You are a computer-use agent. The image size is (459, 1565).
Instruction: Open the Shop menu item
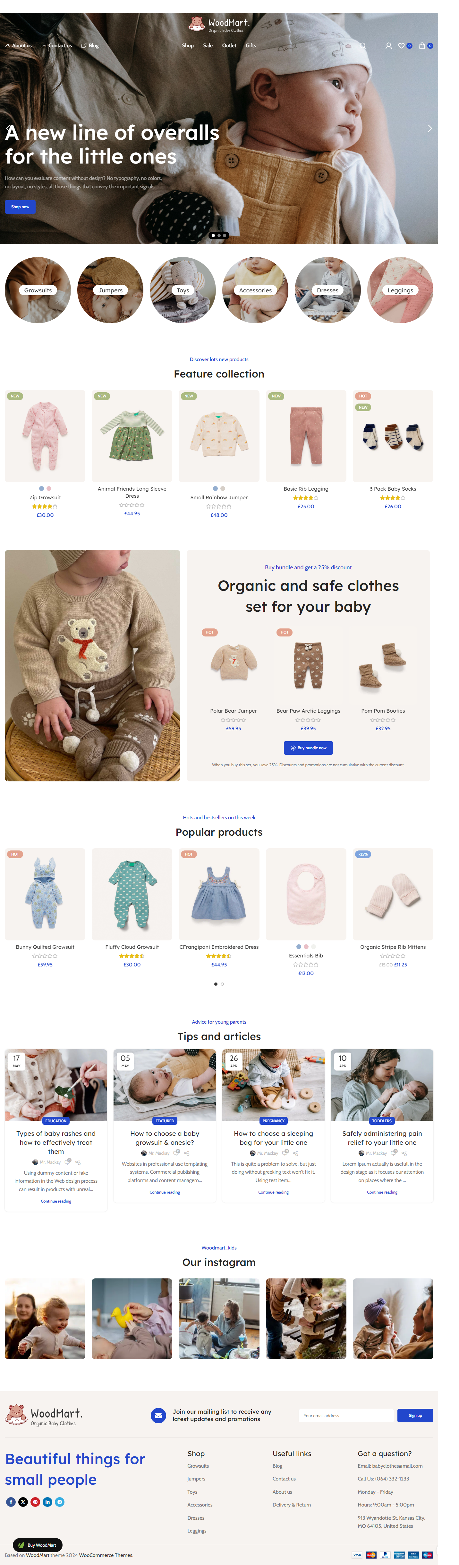(188, 46)
